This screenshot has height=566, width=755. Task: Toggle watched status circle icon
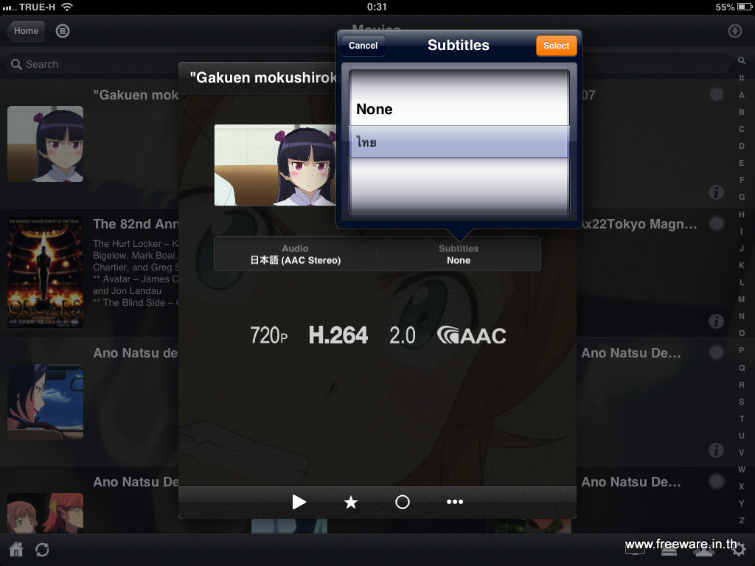(402, 502)
